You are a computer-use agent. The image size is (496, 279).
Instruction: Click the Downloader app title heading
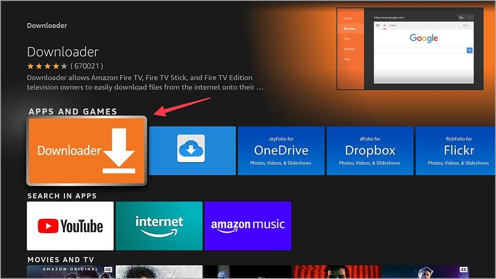[x=63, y=52]
